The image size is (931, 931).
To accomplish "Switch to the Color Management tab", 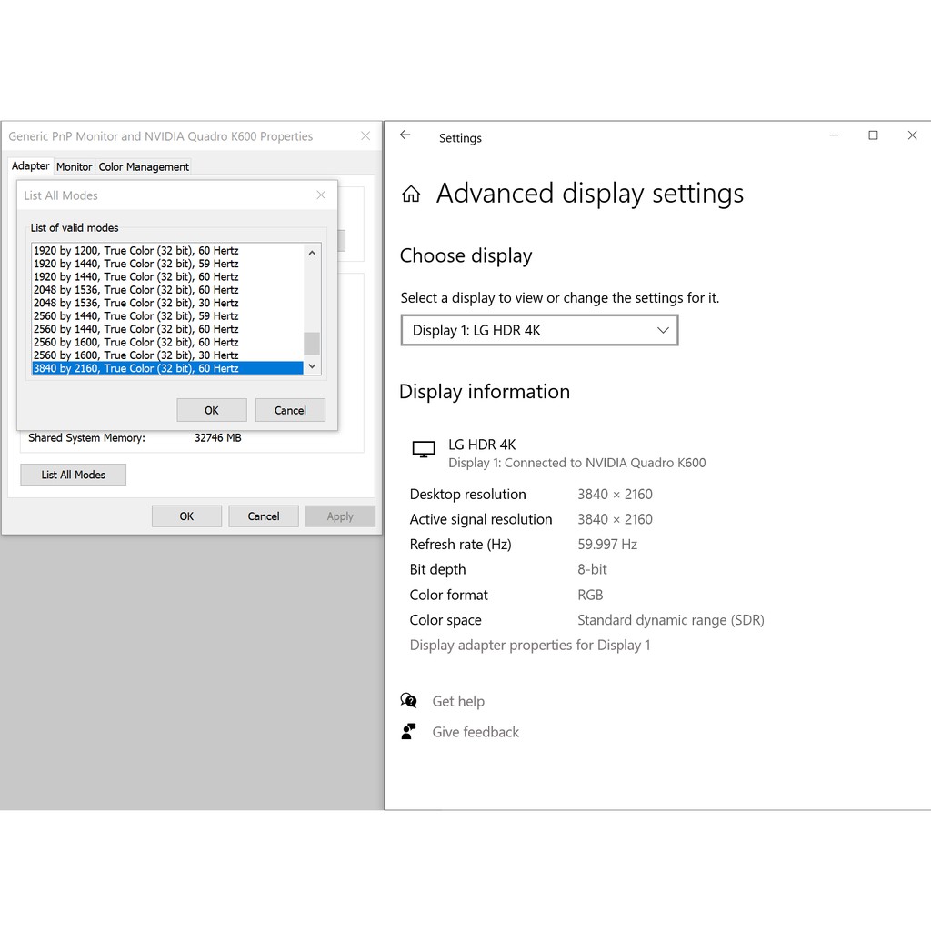I will tap(144, 167).
